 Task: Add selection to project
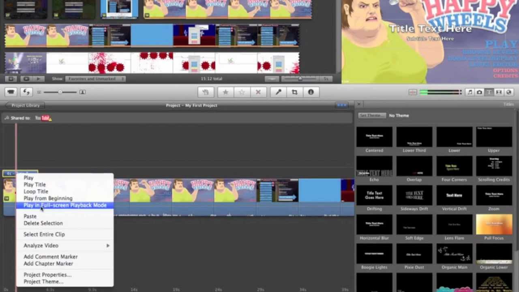pyautogui.click(x=206, y=92)
